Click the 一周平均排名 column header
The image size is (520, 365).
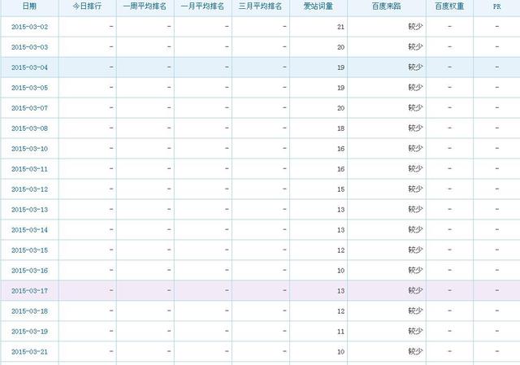(145, 7)
